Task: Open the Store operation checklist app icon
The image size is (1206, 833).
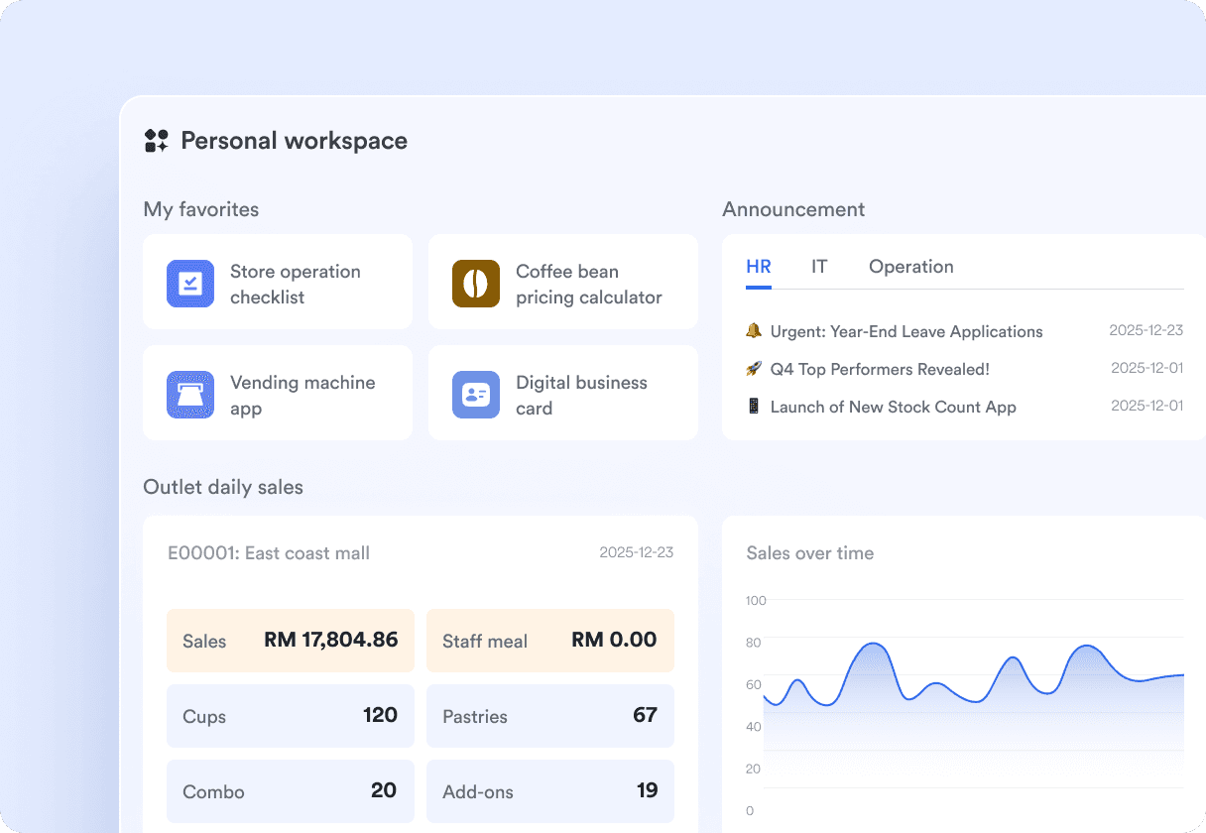Action: (189, 283)
